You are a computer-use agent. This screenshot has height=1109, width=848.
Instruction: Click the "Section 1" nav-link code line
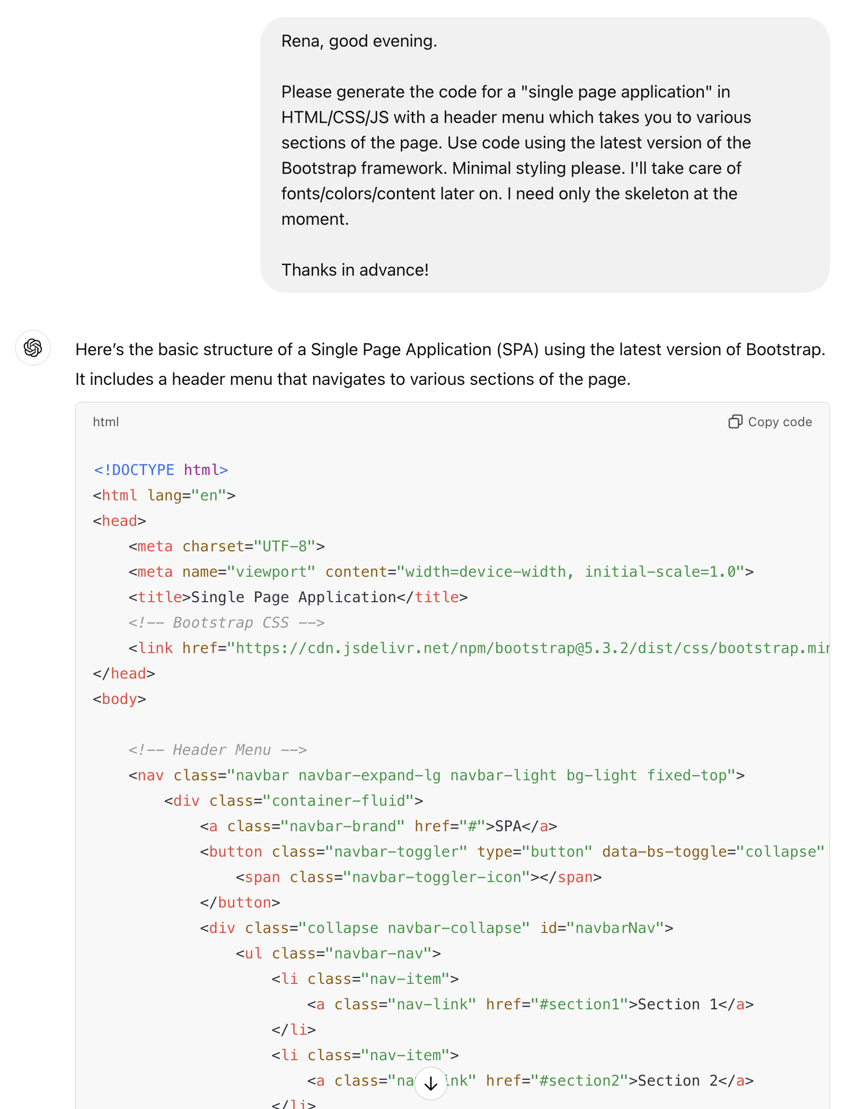[530, 1005]
